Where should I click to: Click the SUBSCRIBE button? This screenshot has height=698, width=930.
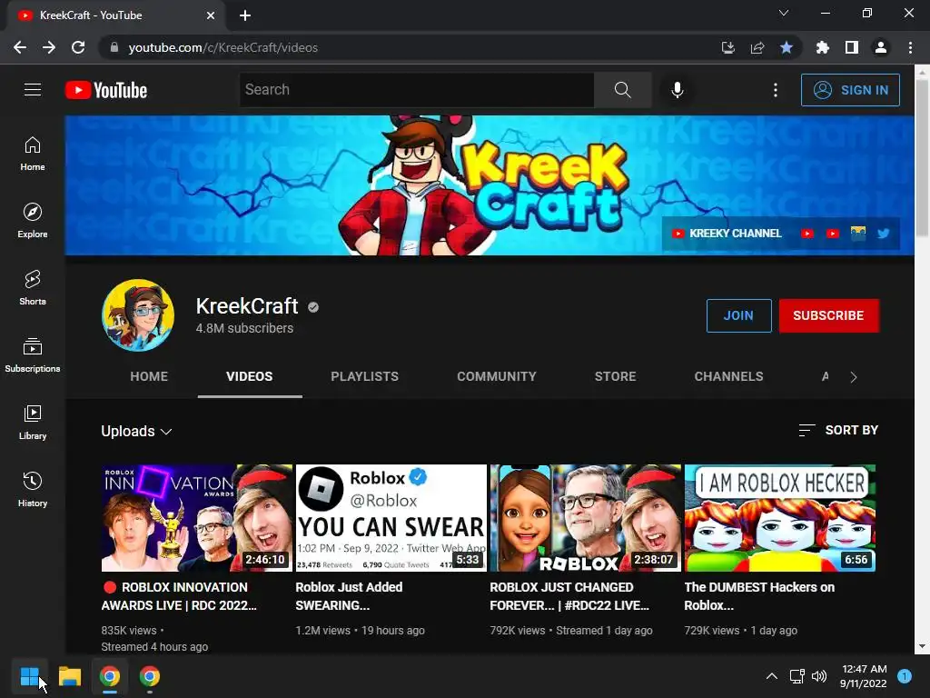[x=828, y=315]
